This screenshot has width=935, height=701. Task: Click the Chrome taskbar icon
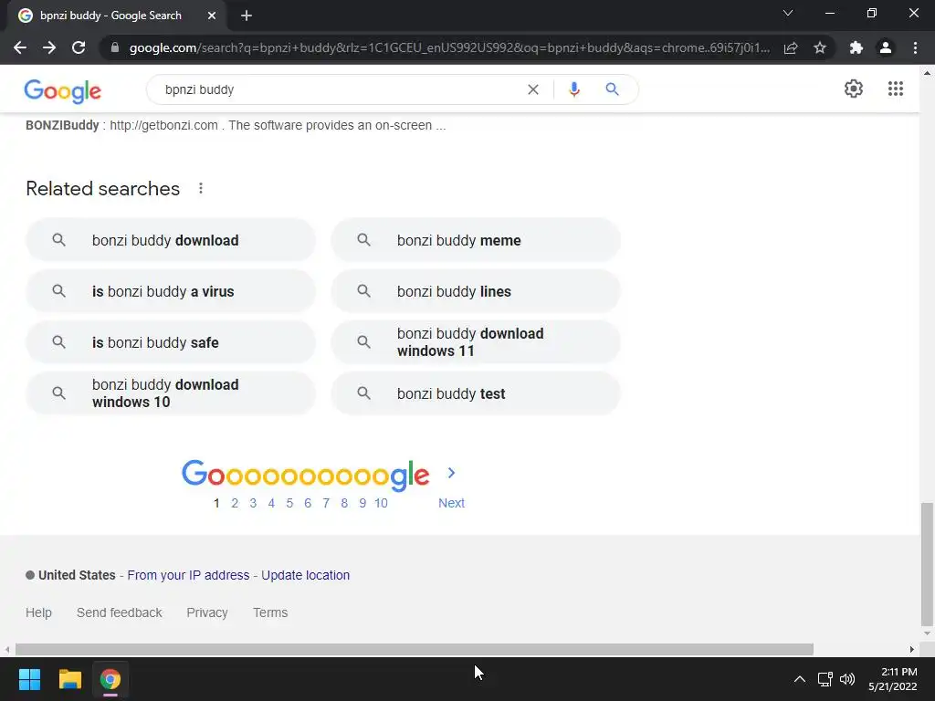point(110,679)
